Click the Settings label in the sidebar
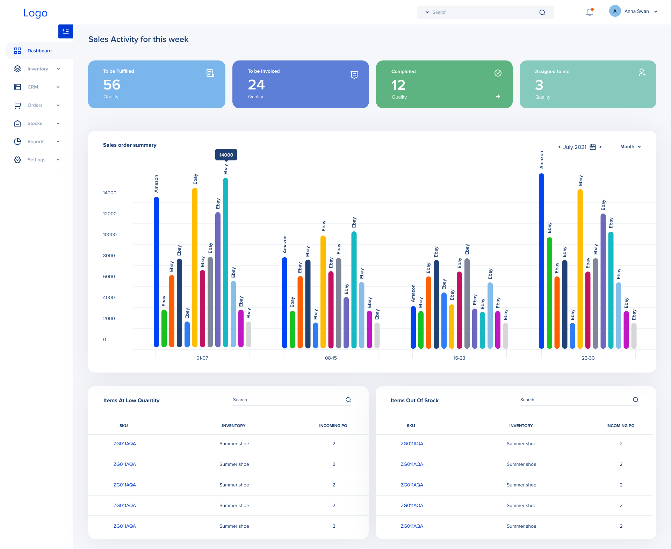671x549 pixels. [x=36, y=160]
